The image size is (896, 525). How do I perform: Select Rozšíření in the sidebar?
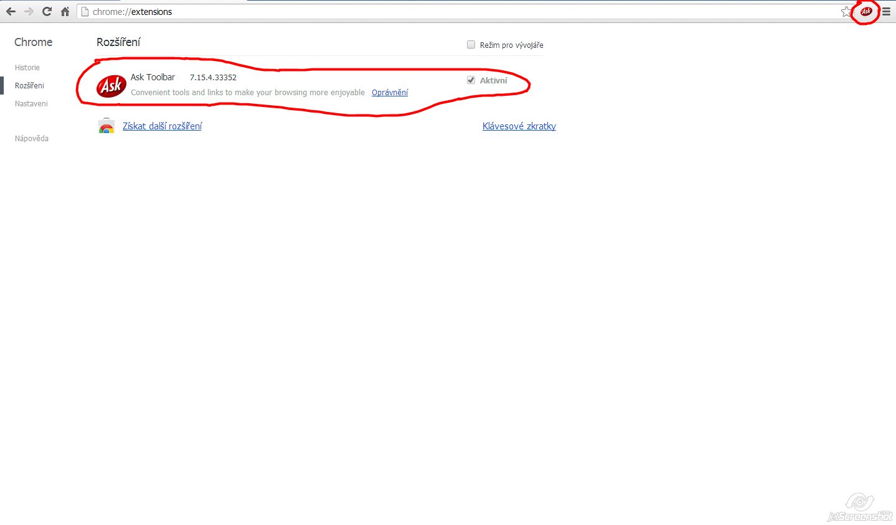coord(29,86)
